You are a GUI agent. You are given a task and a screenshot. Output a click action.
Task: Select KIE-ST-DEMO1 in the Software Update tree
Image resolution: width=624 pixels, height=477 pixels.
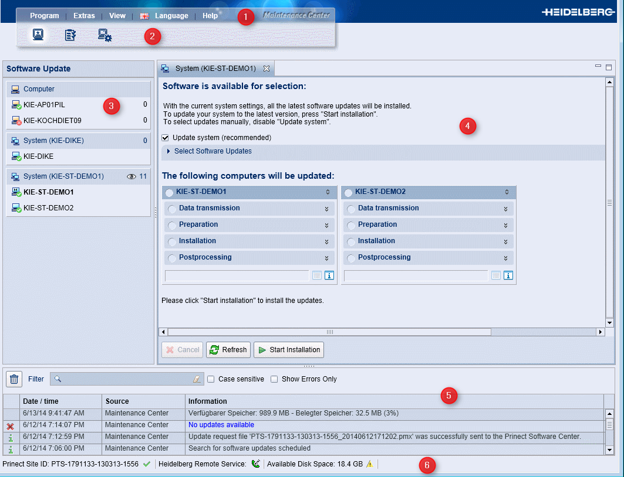tap(79, 192)
